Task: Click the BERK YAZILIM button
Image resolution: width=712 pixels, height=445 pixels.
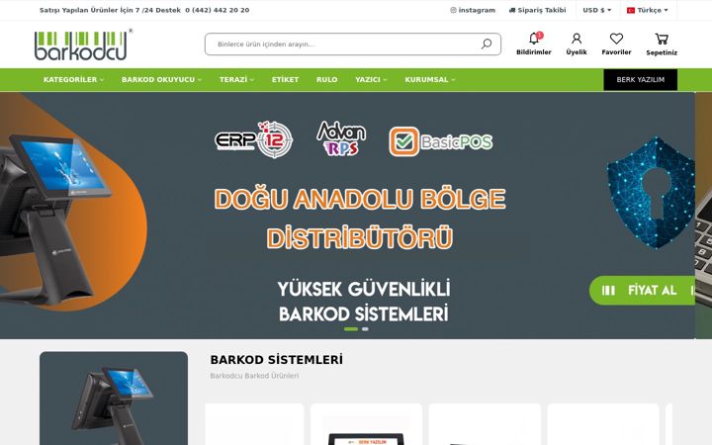Action: (x=640, y=79)
